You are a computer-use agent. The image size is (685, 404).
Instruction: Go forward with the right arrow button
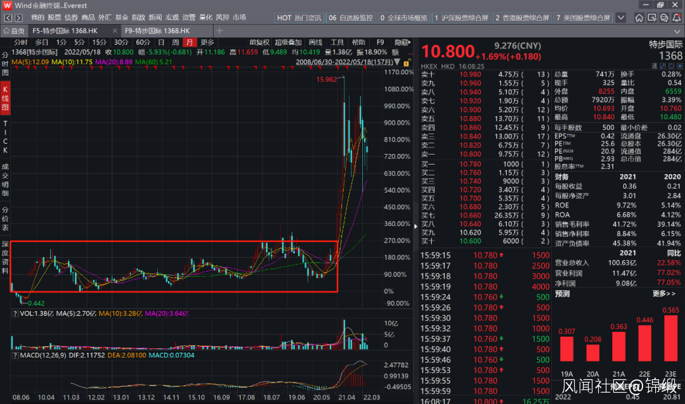pos(18,18)
